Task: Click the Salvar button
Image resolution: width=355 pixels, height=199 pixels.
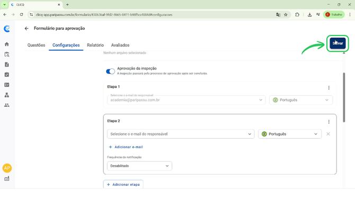Action: click(x=338, y=43)
